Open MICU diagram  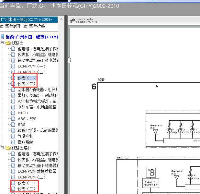23,113
